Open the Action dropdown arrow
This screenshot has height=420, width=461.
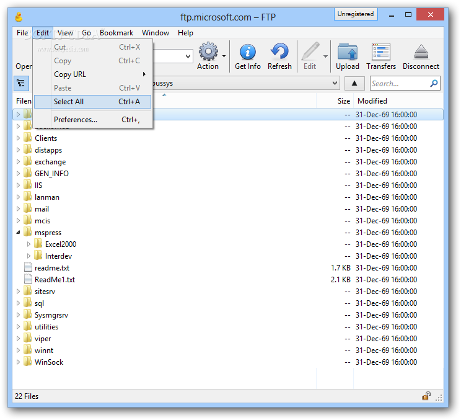pos(224,56)
